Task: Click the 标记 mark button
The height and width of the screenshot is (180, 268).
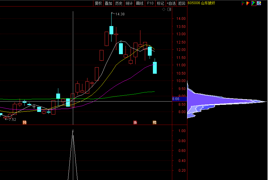Action: 160,3
